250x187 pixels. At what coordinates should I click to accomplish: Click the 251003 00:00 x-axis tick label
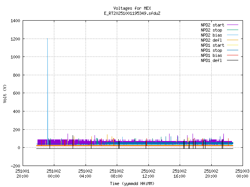pos(242,173)
